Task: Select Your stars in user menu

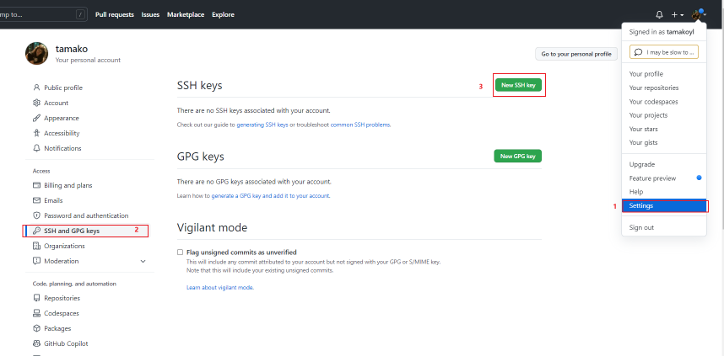Action: [664, 129]
